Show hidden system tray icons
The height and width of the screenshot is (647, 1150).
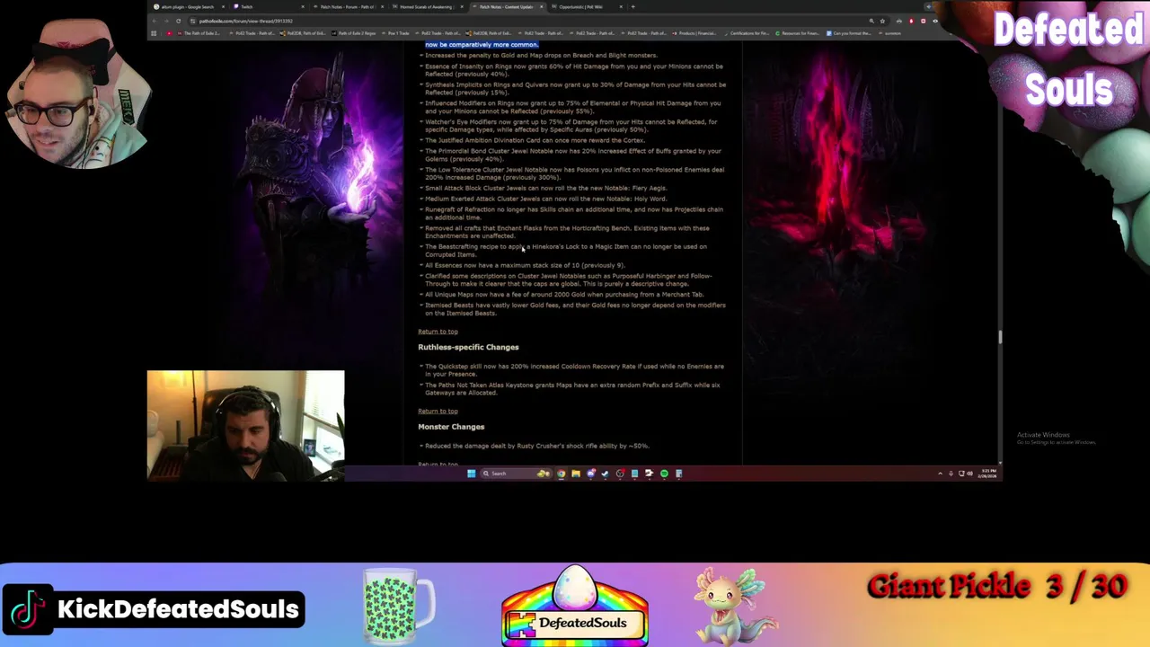[x=940, y=474]
